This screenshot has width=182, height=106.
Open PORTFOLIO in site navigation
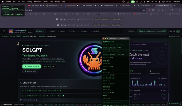click(x=83, y=31)
